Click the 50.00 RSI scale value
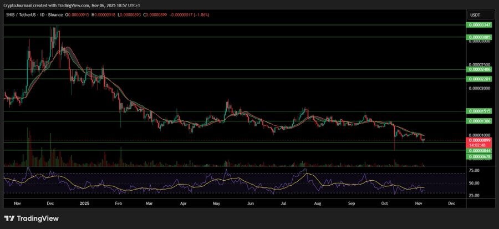 pyautogui.click(x=475, y=182)
